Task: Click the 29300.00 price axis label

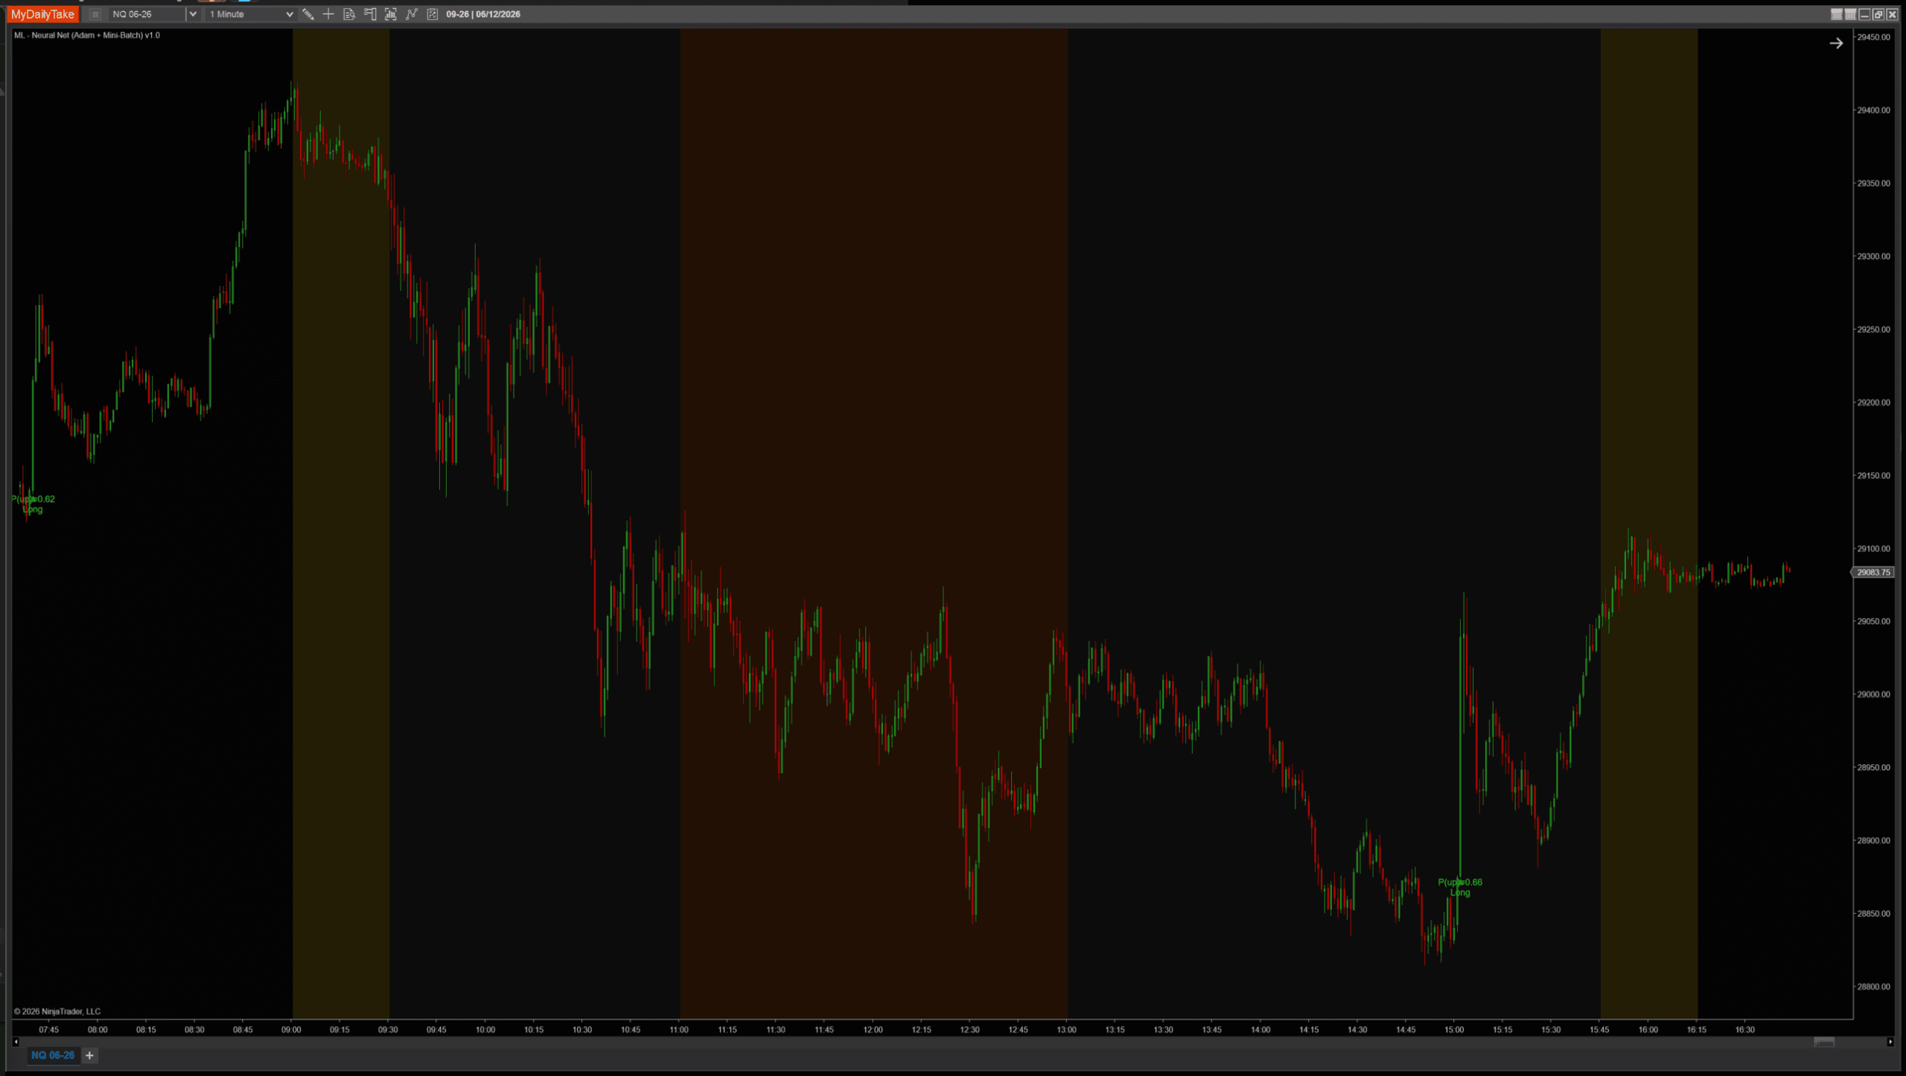Action: point(1873,256)
